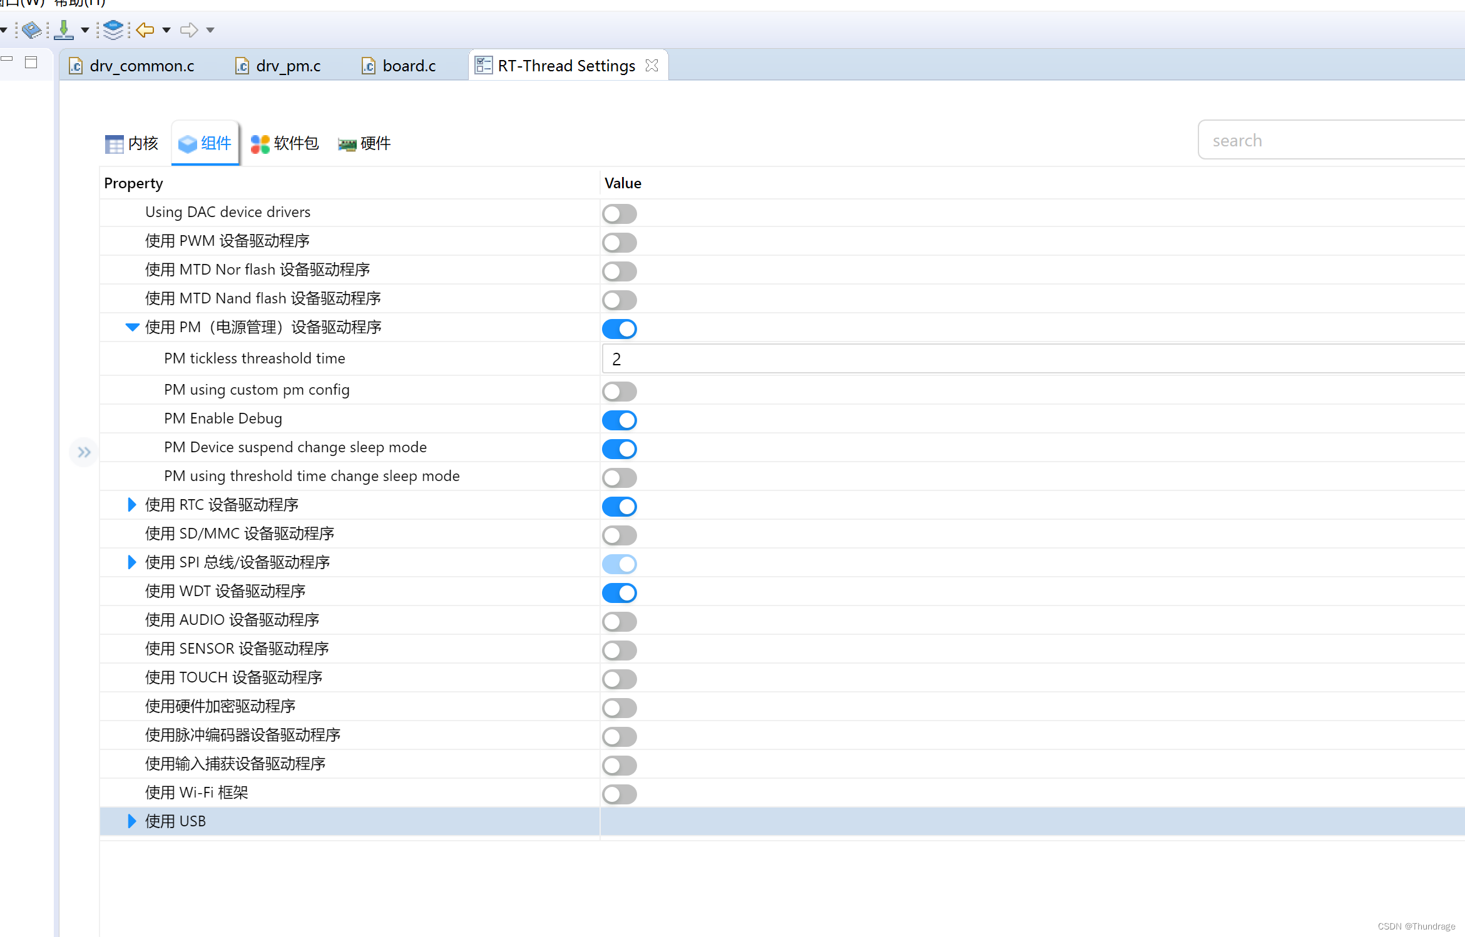The height and width of the screenshot is (937, 1465).
Task: Collapse the PM power management tree node
Action: click(x=131, y=327)
